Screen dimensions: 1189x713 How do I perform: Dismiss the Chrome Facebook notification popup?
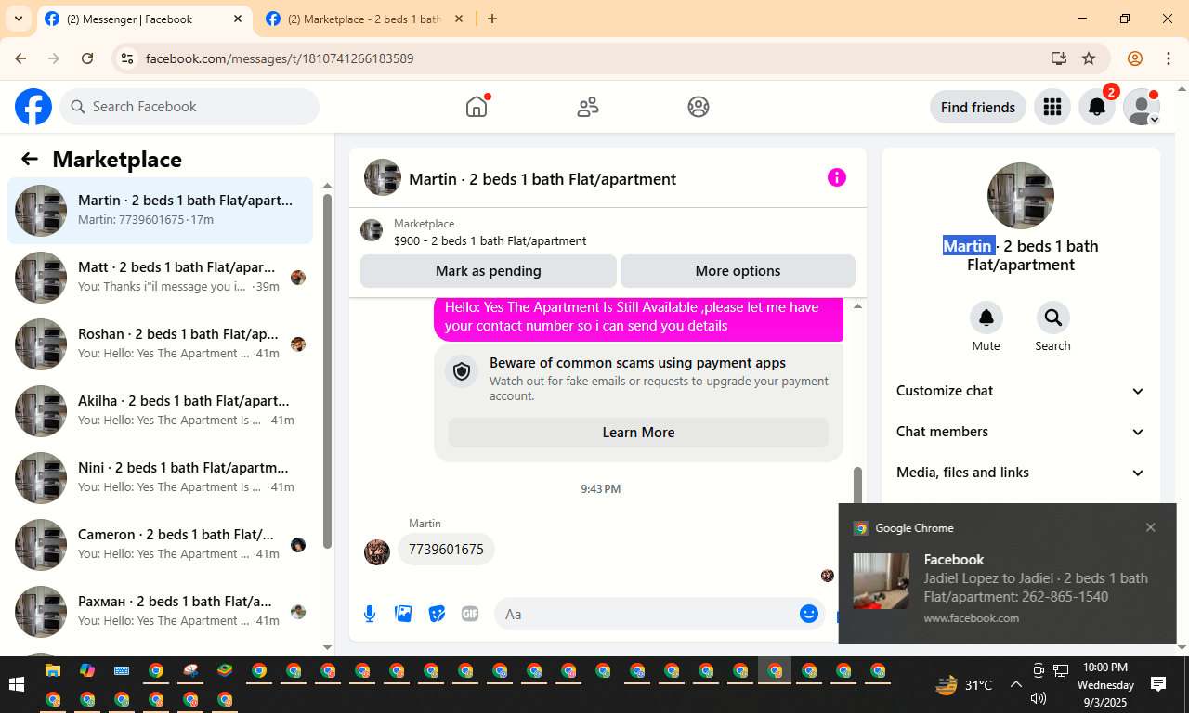[1151, 527]
